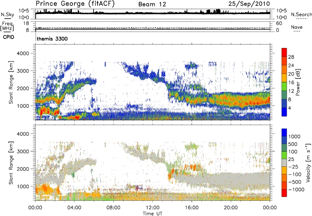312x216 pixels.
Task: Click the "28" power colorbar label
Action: point(291,57)
